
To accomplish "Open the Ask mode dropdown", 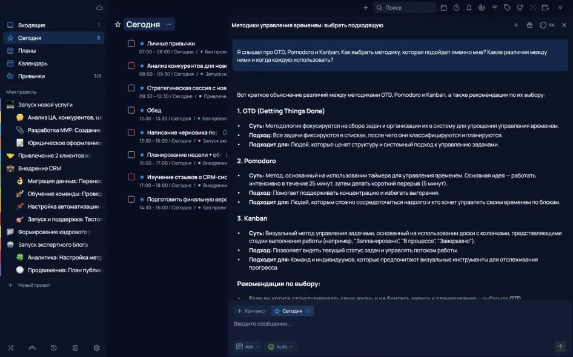I will pyautogui.click(x=248, y=347).
